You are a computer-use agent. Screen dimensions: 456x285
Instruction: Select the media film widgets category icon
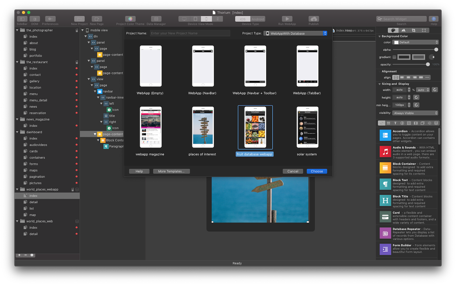(x=415, y=123)
